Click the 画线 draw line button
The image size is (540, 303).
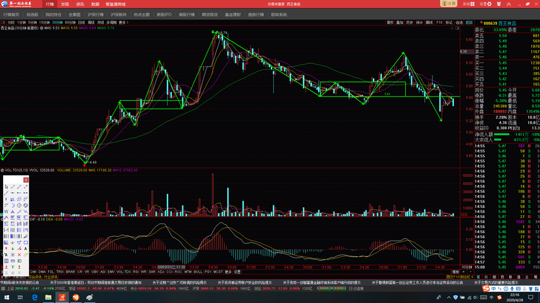pos(429,22)
